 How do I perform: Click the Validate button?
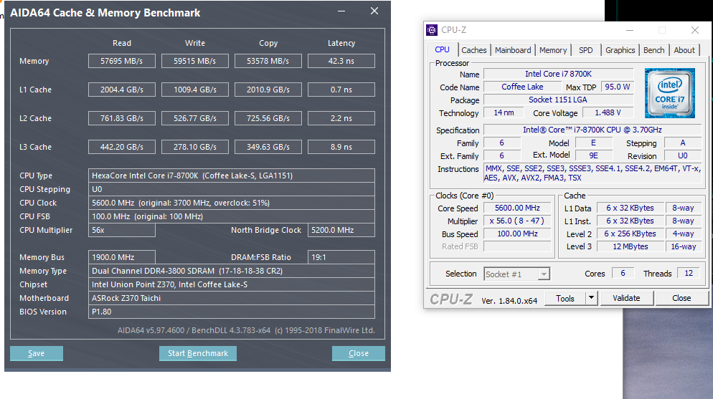(x=627, y=298)
